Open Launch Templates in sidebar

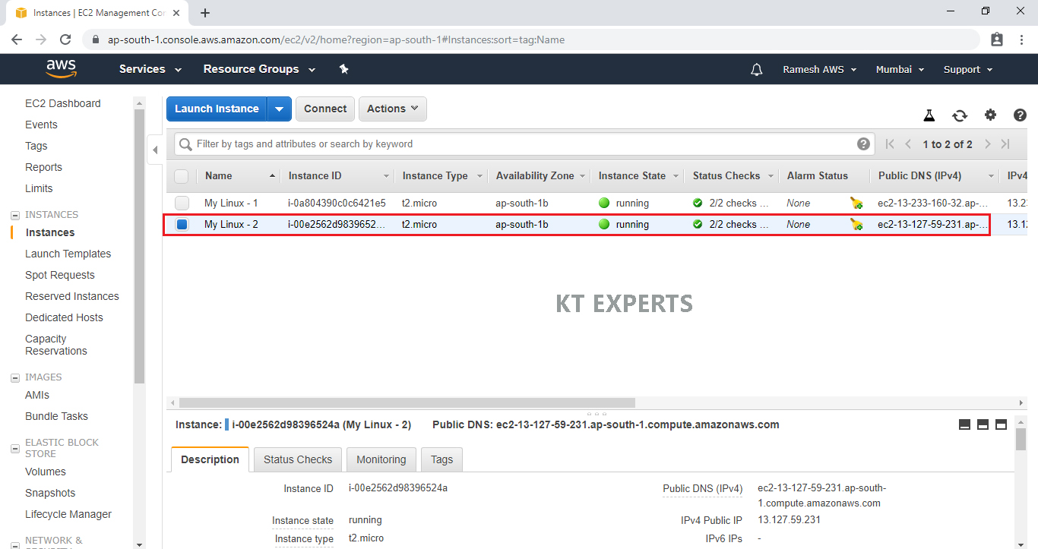[x=68, y=254]
